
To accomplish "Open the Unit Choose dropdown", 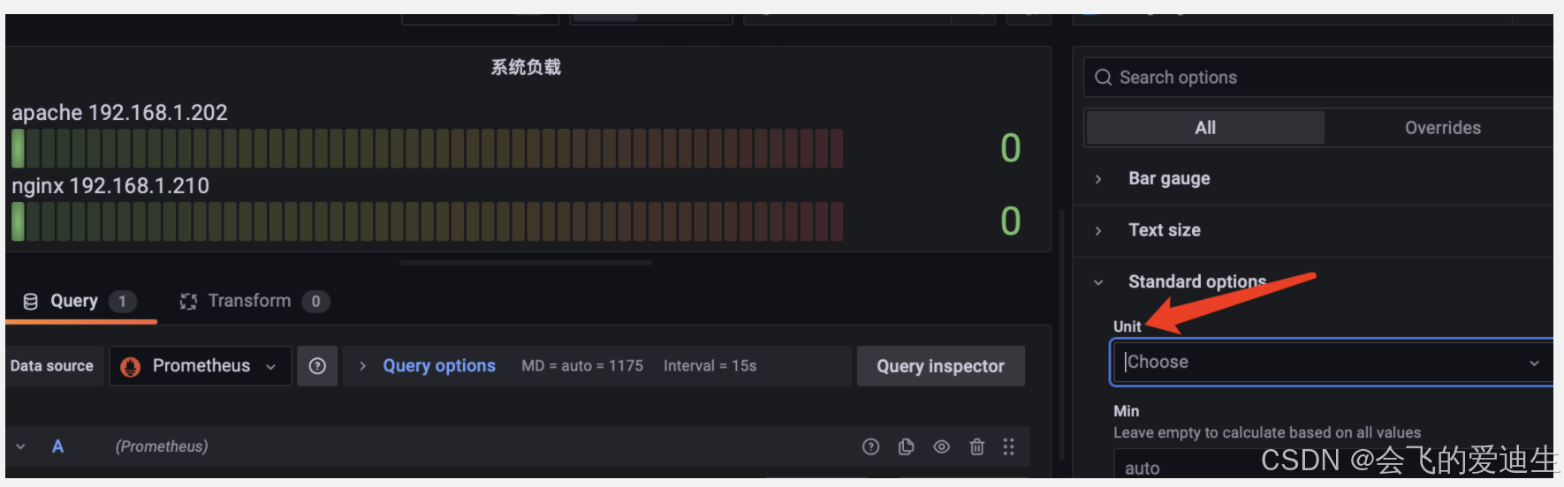I will point(1331,363).
